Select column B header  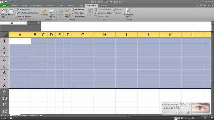35,35
